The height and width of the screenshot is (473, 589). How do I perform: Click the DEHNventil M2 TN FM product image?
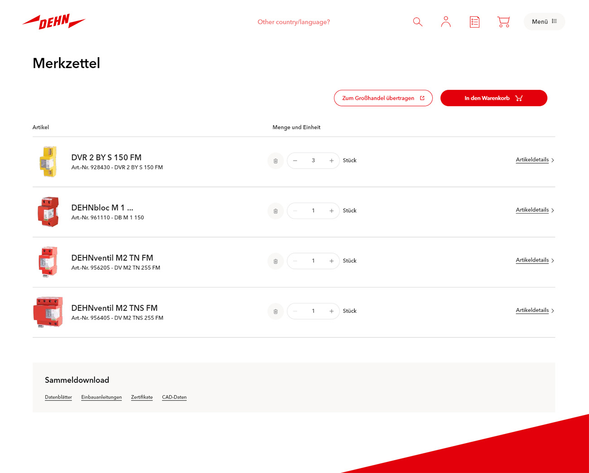pyautogui.click(x=48, y=262)
